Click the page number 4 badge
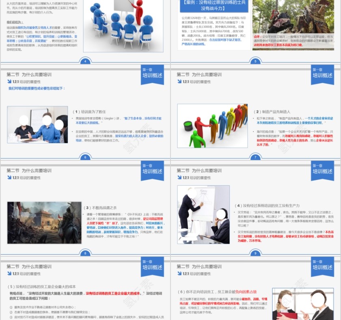The height and width of the screenshot is (320, 341). click(85, 61)
